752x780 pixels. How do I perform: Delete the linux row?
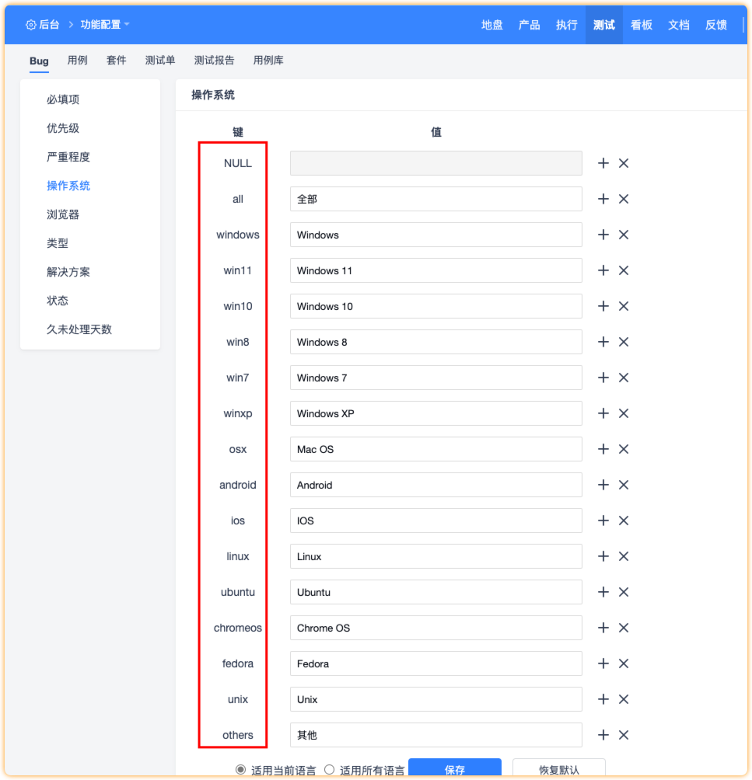[624, 557]
